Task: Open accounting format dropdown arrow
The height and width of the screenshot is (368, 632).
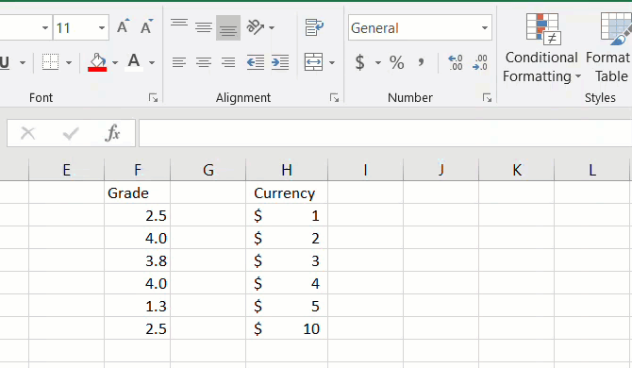Action: [377, 62]
